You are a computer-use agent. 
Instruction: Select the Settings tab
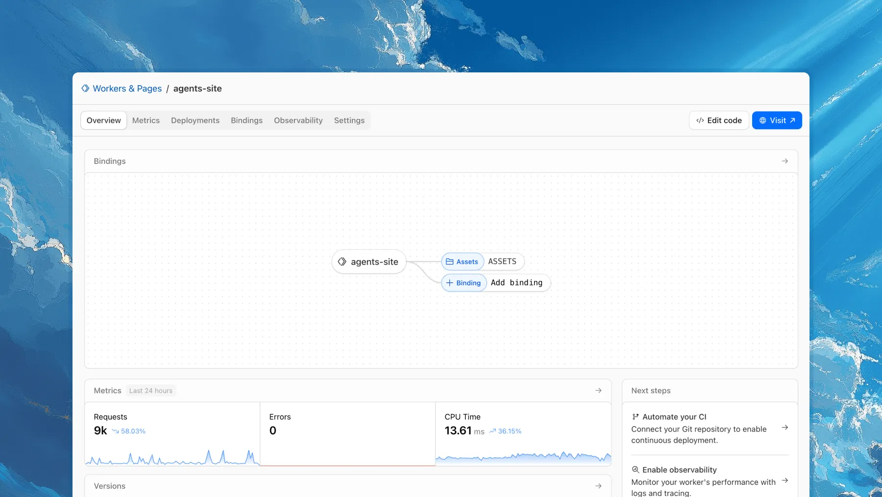pyautogui.click(x=349, y=120)
